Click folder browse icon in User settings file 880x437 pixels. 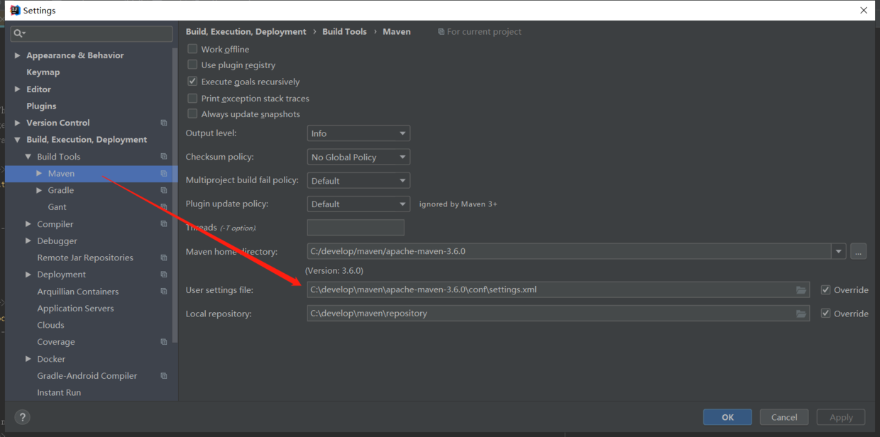pyautogui.click(x=801, y=290)
